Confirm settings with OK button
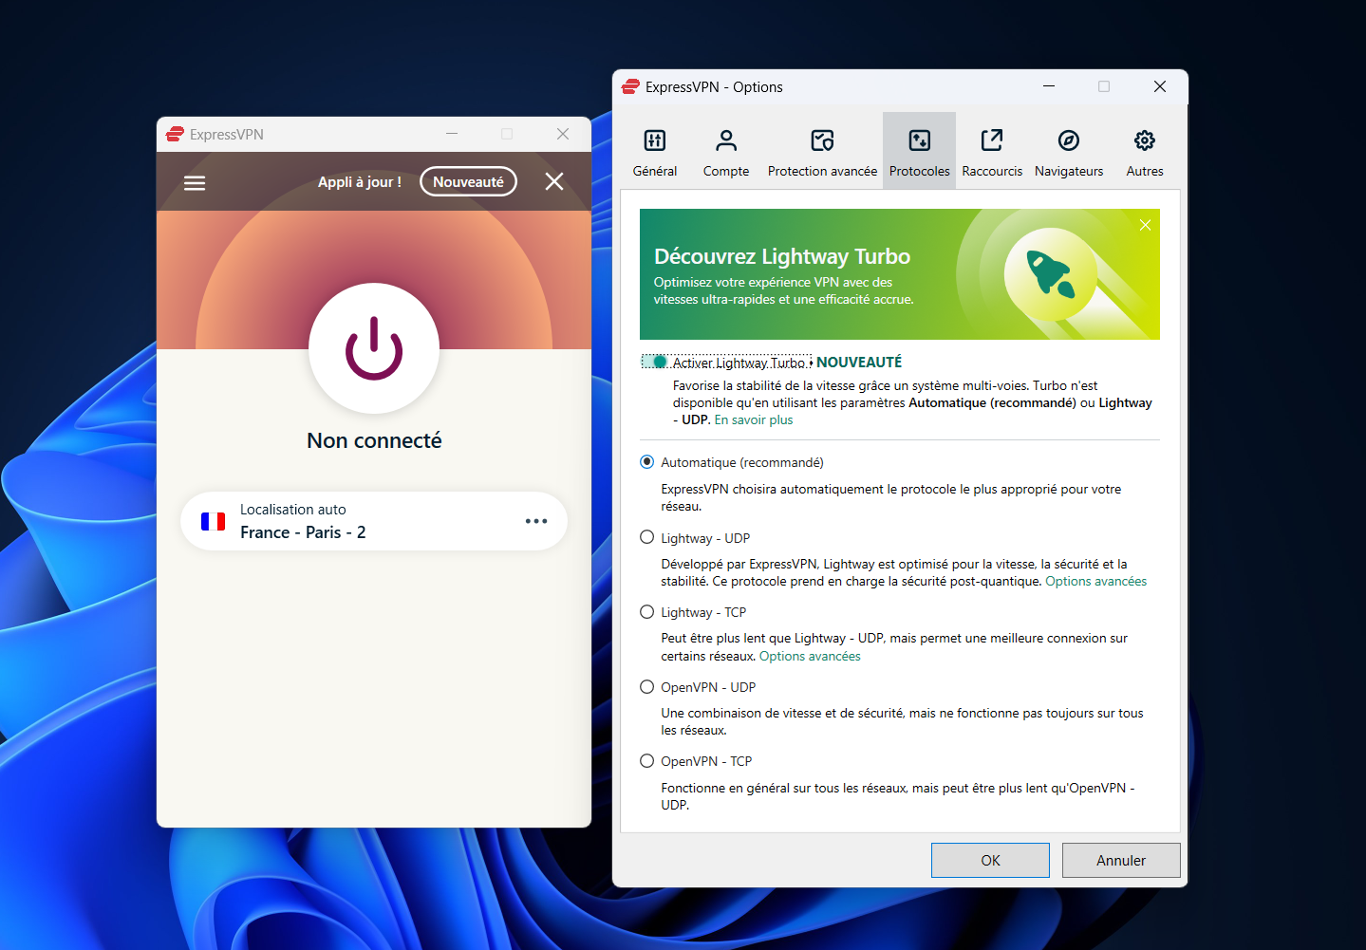The width and height of the screenshot is (1366, 950). click(x=989, y=860)
